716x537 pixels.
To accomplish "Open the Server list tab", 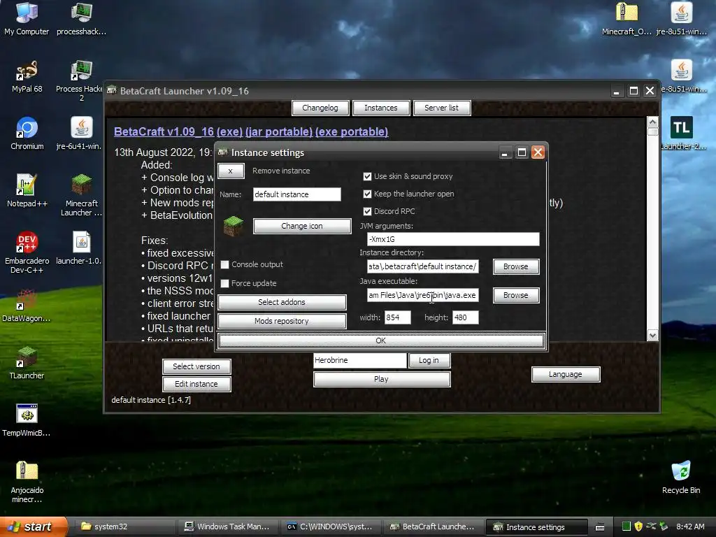I will pyautogui.click(x=442, y=108).
